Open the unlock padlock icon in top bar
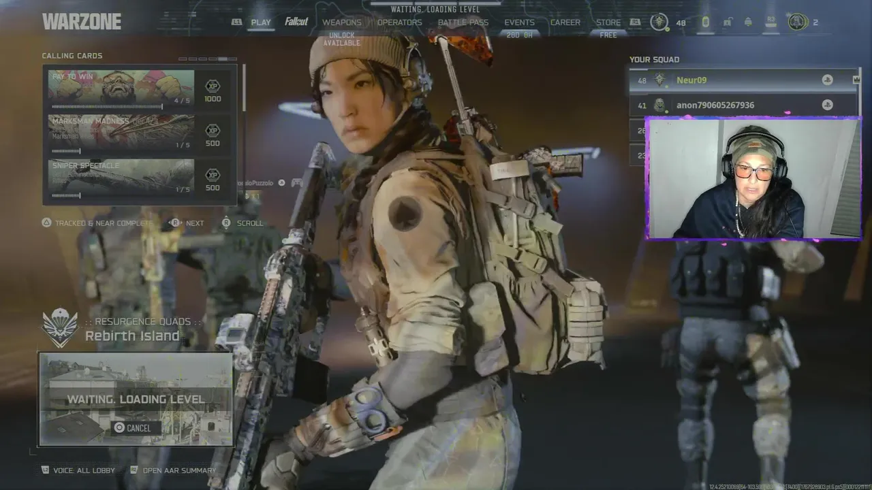Viewport: 872px width, 490px height. (727, 22)
